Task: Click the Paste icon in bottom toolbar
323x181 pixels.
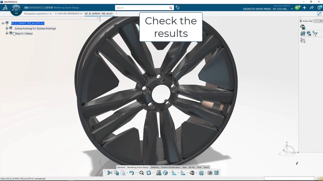Action: pyautogui.click(x=123, y=173)
